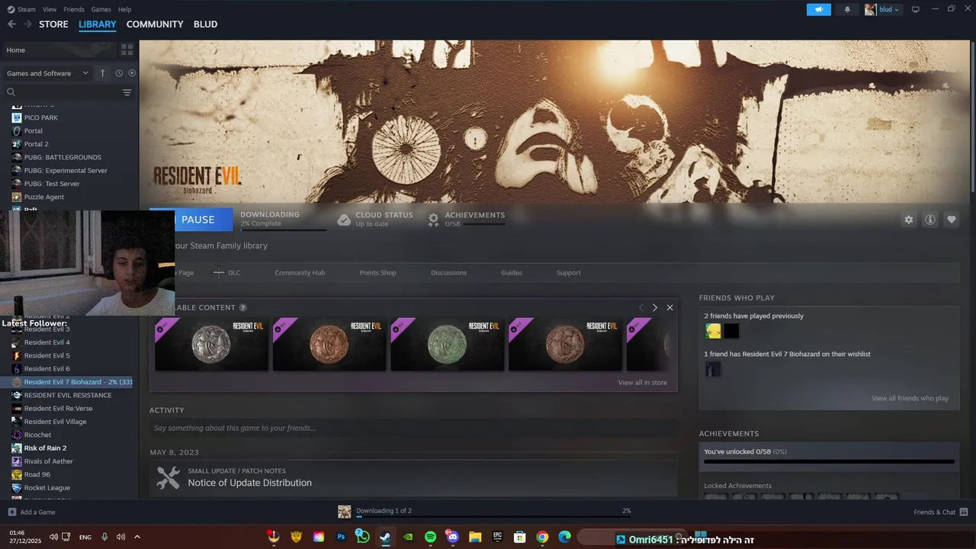Open the Community Hub link
This screenshot has width=976, height=549.
coord(300,272)
